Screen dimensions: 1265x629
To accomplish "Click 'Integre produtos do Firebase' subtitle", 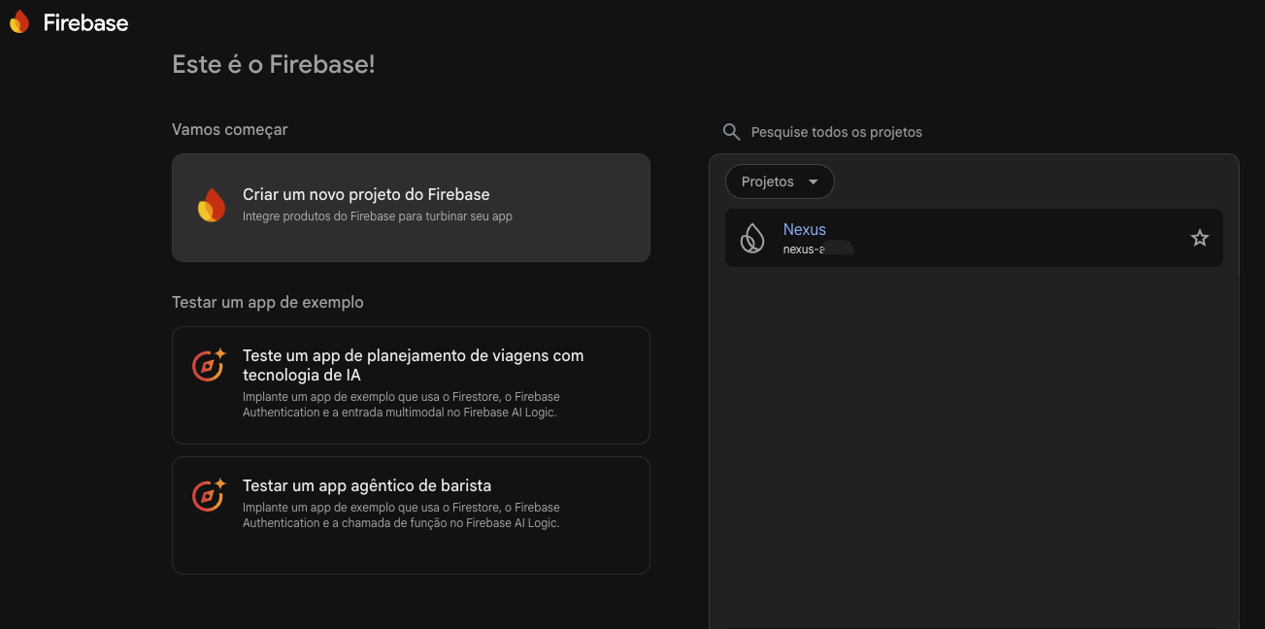I will point(378,216).
